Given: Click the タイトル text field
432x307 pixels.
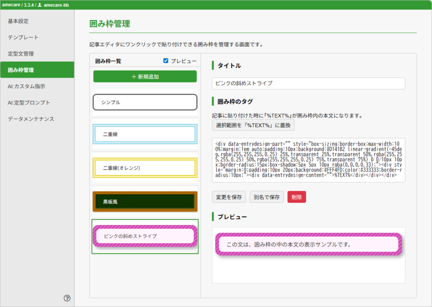Looking at the screenshot, I should [308, 83].
